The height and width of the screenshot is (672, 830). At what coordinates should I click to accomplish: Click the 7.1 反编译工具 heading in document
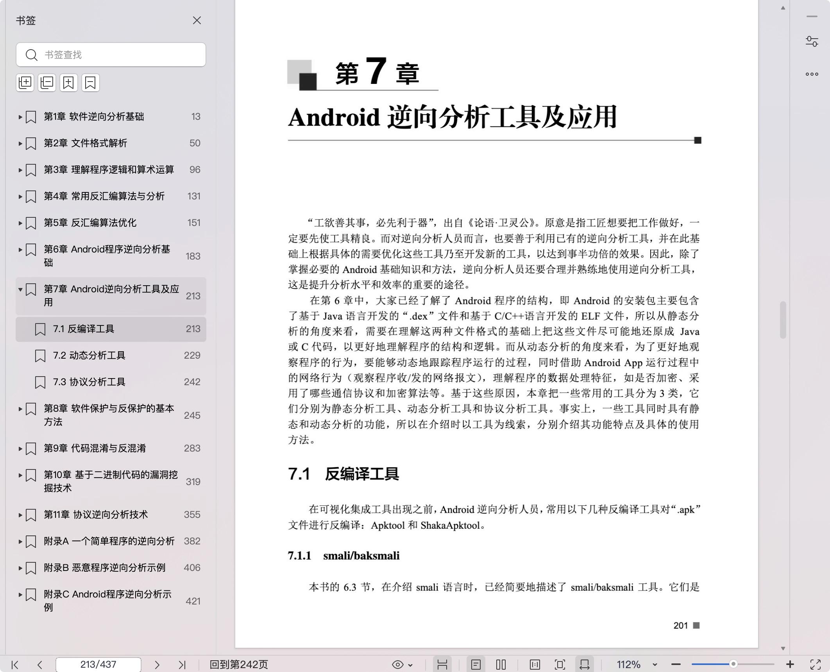pos(343,474)
